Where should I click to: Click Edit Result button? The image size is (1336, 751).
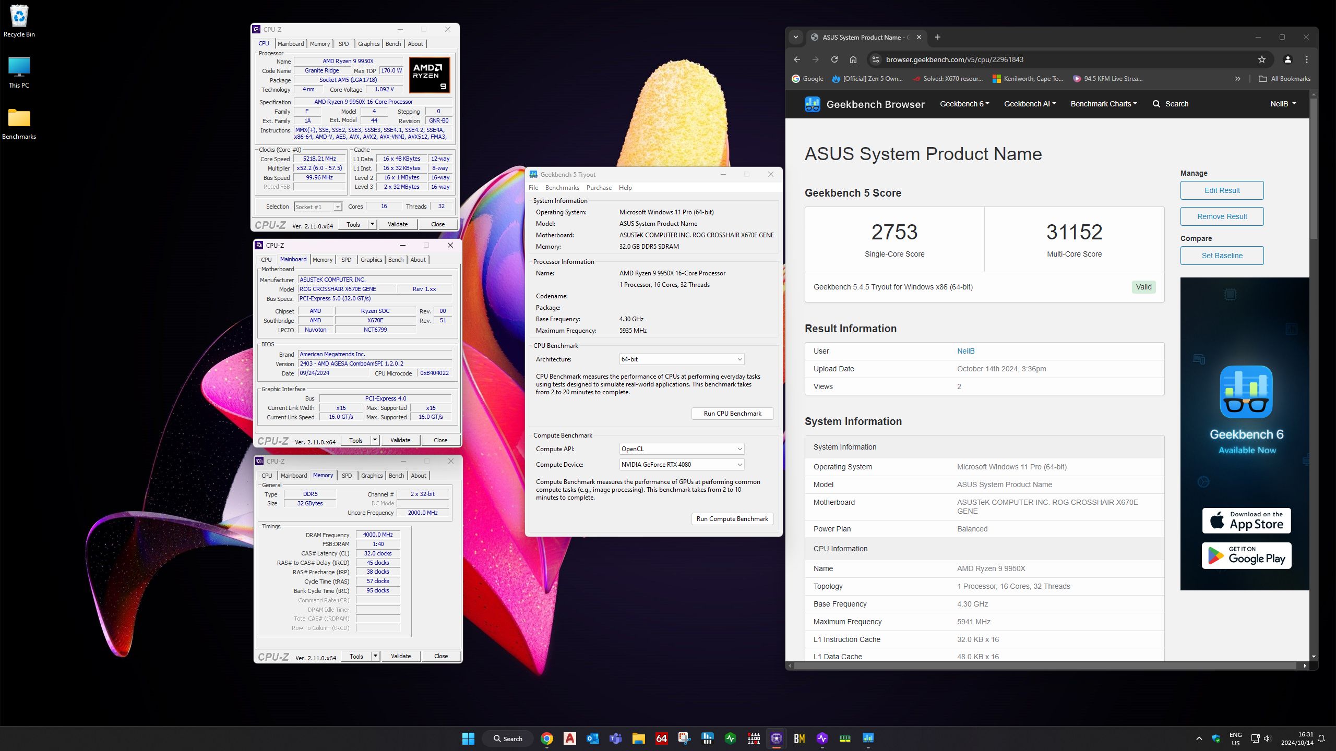pos(1222,190)
